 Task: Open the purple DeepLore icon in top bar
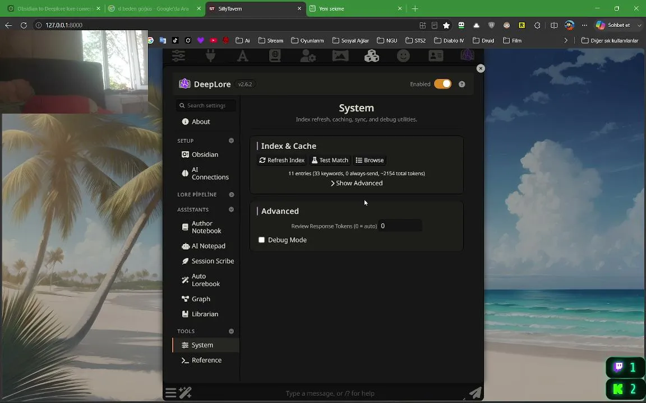(467, 55)
